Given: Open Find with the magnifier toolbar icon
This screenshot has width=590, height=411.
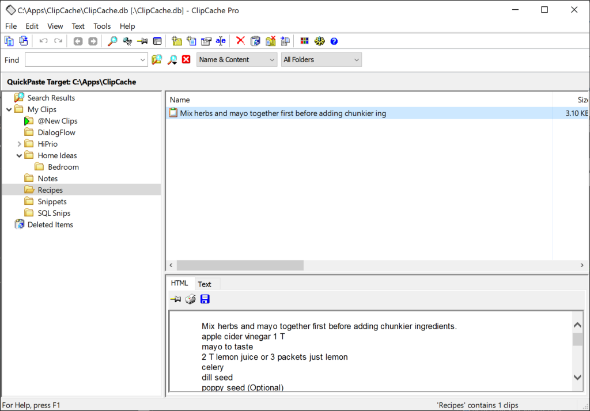Looking at the screenshot, I should click(112, 41).
